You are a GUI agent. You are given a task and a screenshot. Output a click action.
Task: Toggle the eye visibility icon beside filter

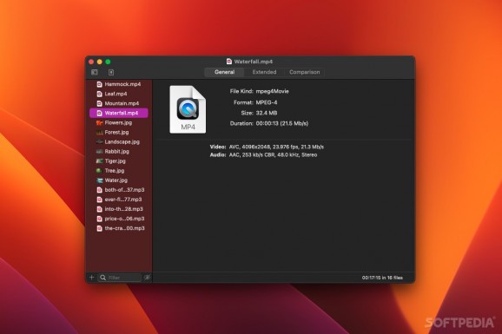click(x=147, y=278)
